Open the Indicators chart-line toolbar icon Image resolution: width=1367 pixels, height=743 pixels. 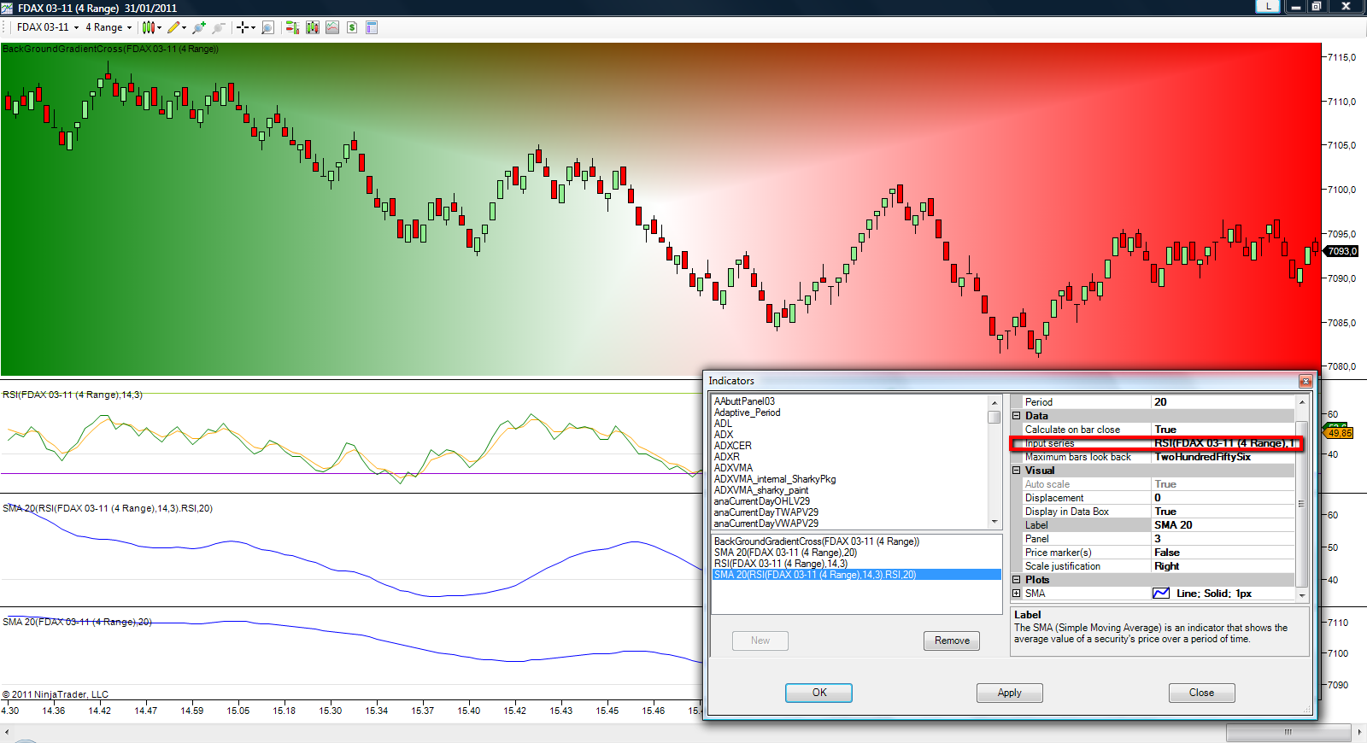click(332, 27)
